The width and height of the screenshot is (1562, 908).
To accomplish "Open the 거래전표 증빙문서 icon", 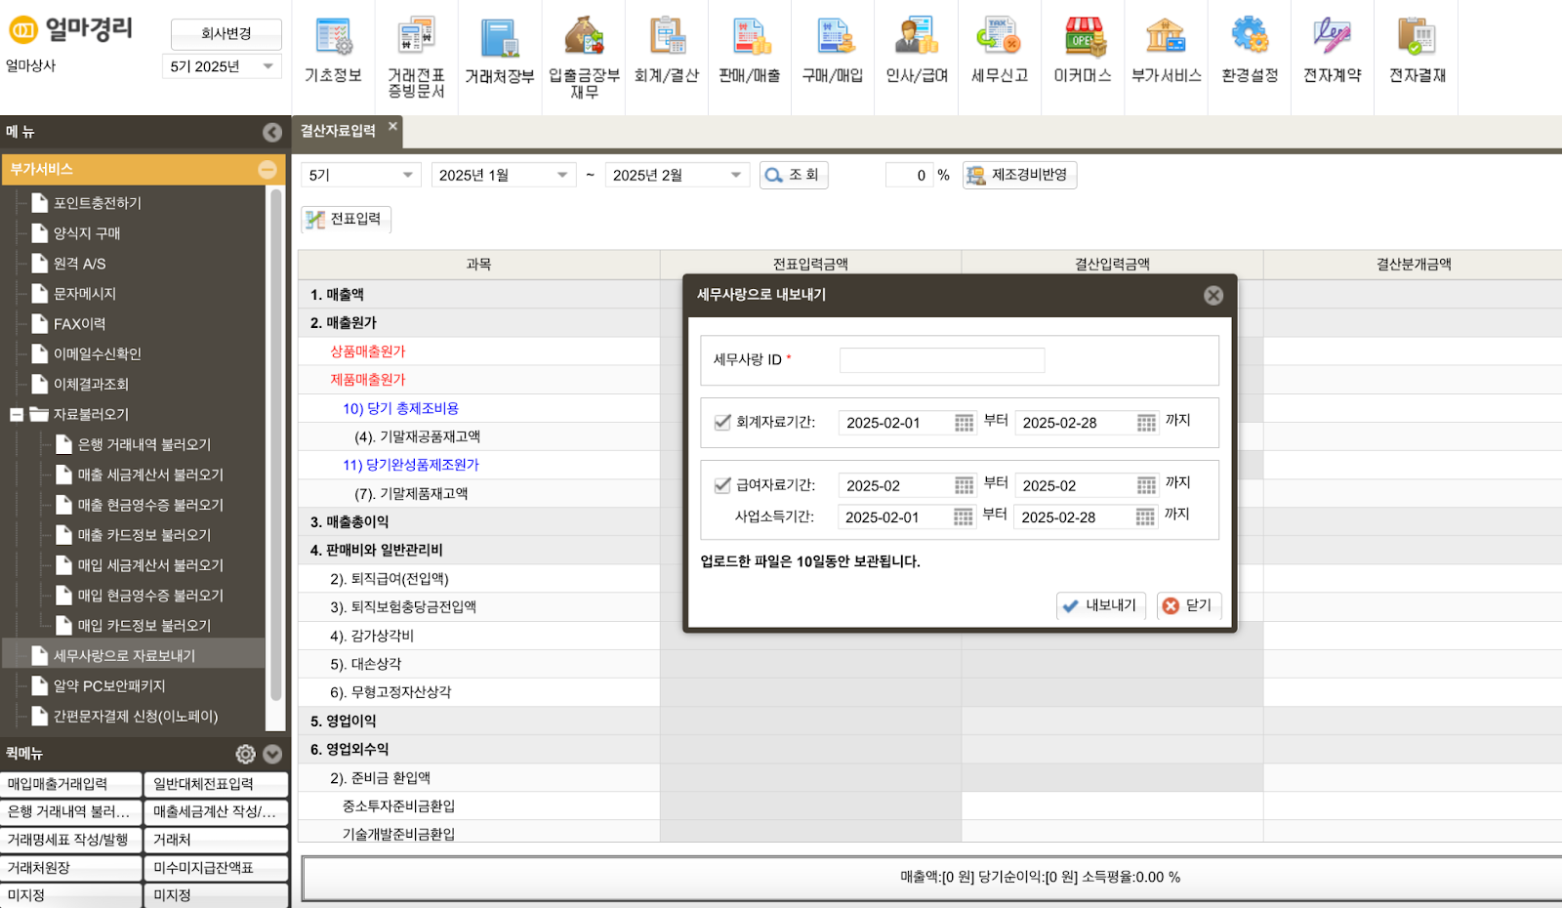I will coord(416,57).
